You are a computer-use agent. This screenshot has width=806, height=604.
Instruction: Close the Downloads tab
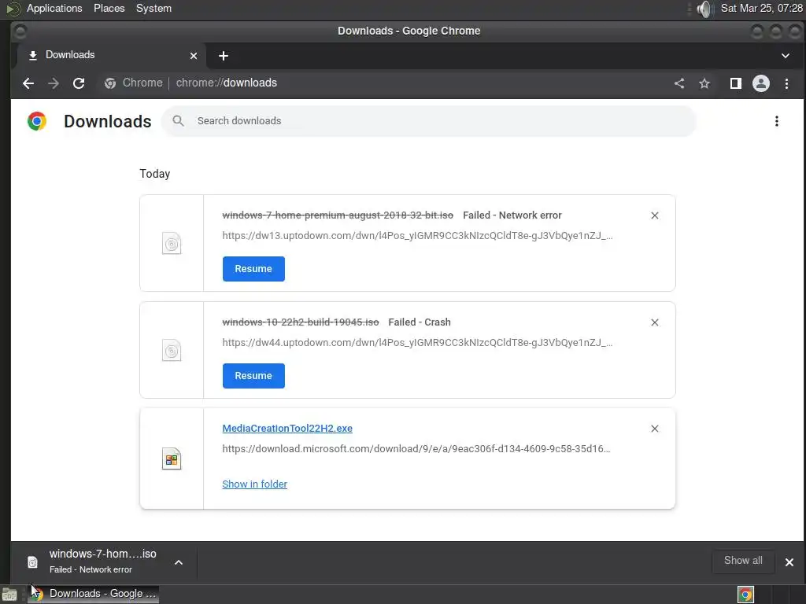click(194, 56)
